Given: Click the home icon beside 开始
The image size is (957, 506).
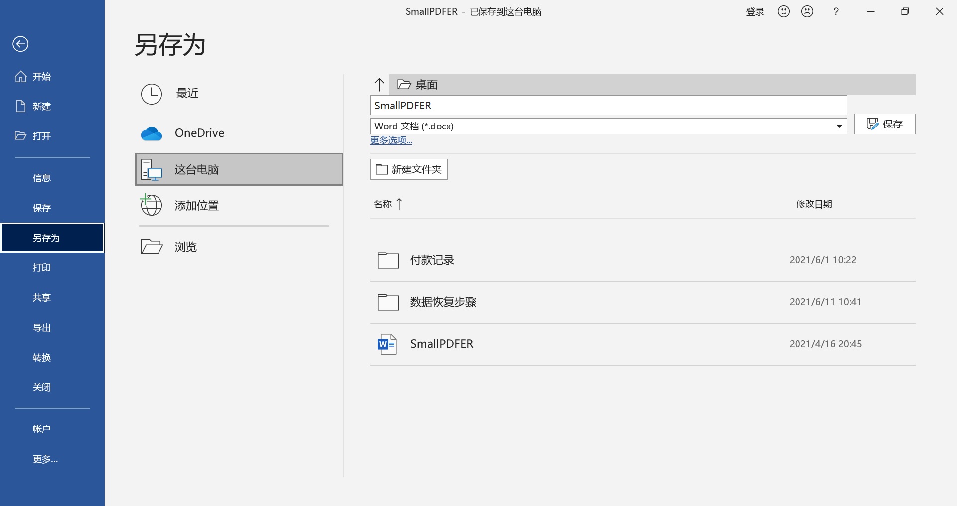Looking at the screenshot, I should point(21,77).
